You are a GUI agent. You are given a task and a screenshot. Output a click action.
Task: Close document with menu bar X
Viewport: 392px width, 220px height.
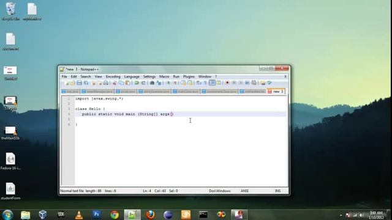click(285, 76)
